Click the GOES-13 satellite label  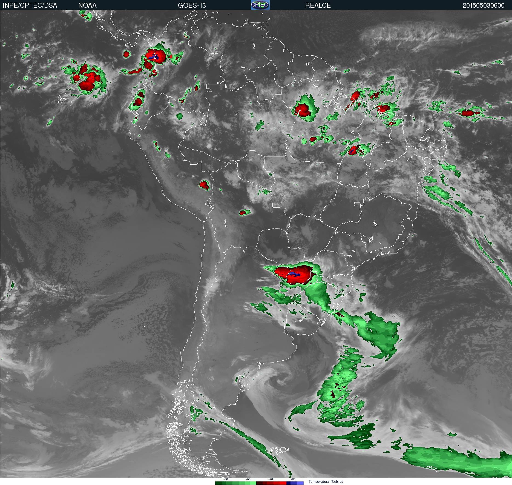click(x=192, y=5)
